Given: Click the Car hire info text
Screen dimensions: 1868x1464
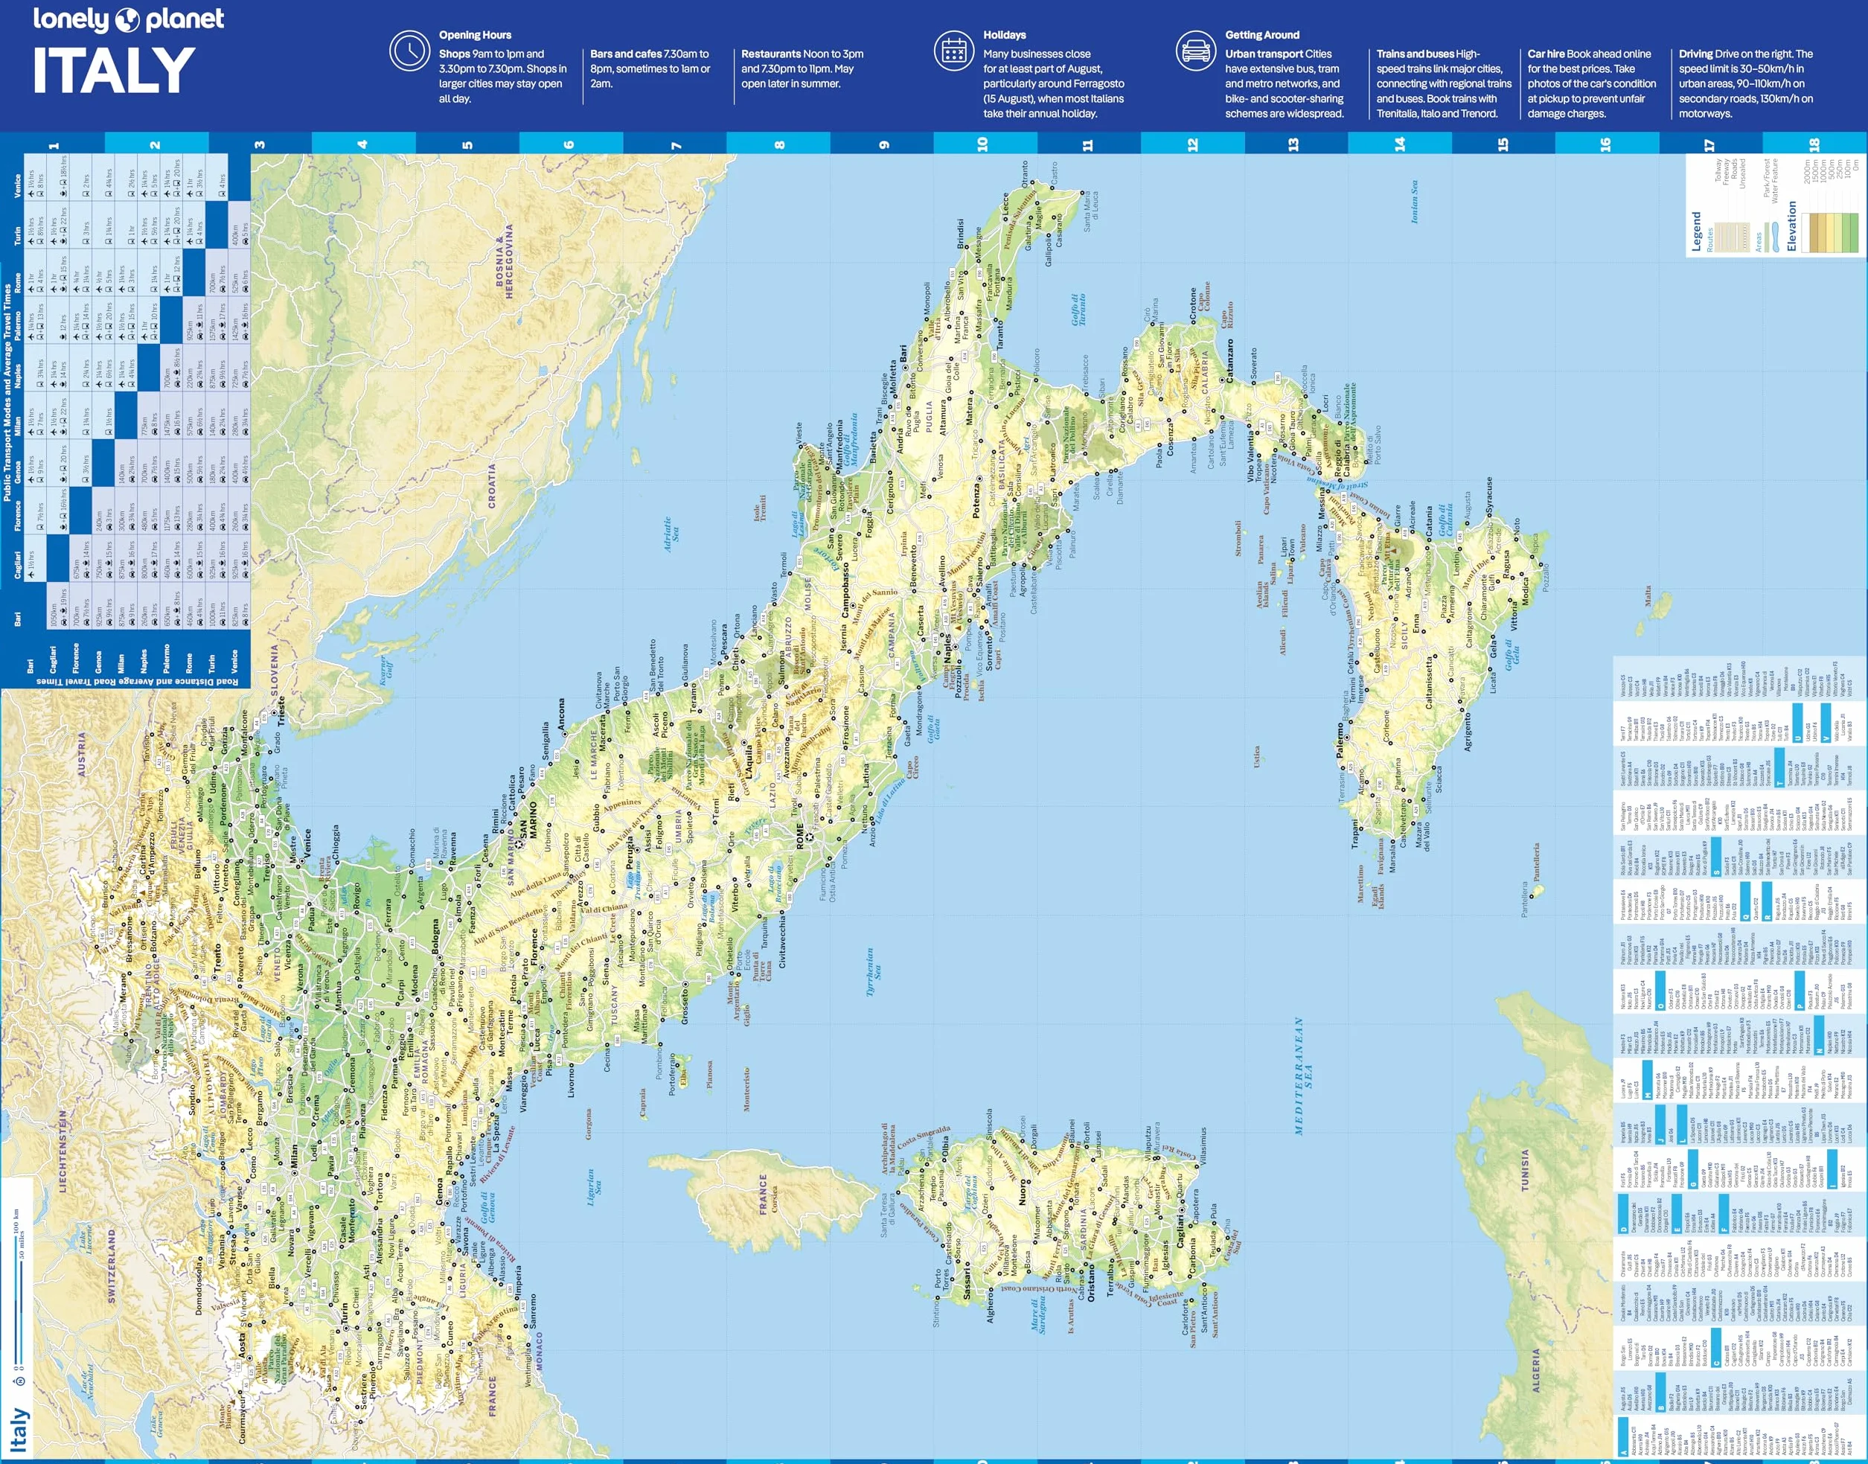Looking at the screenshot, I should point(1592,83).
